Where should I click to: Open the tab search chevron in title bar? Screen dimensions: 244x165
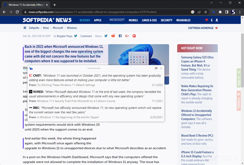click(x=211, y=3)
